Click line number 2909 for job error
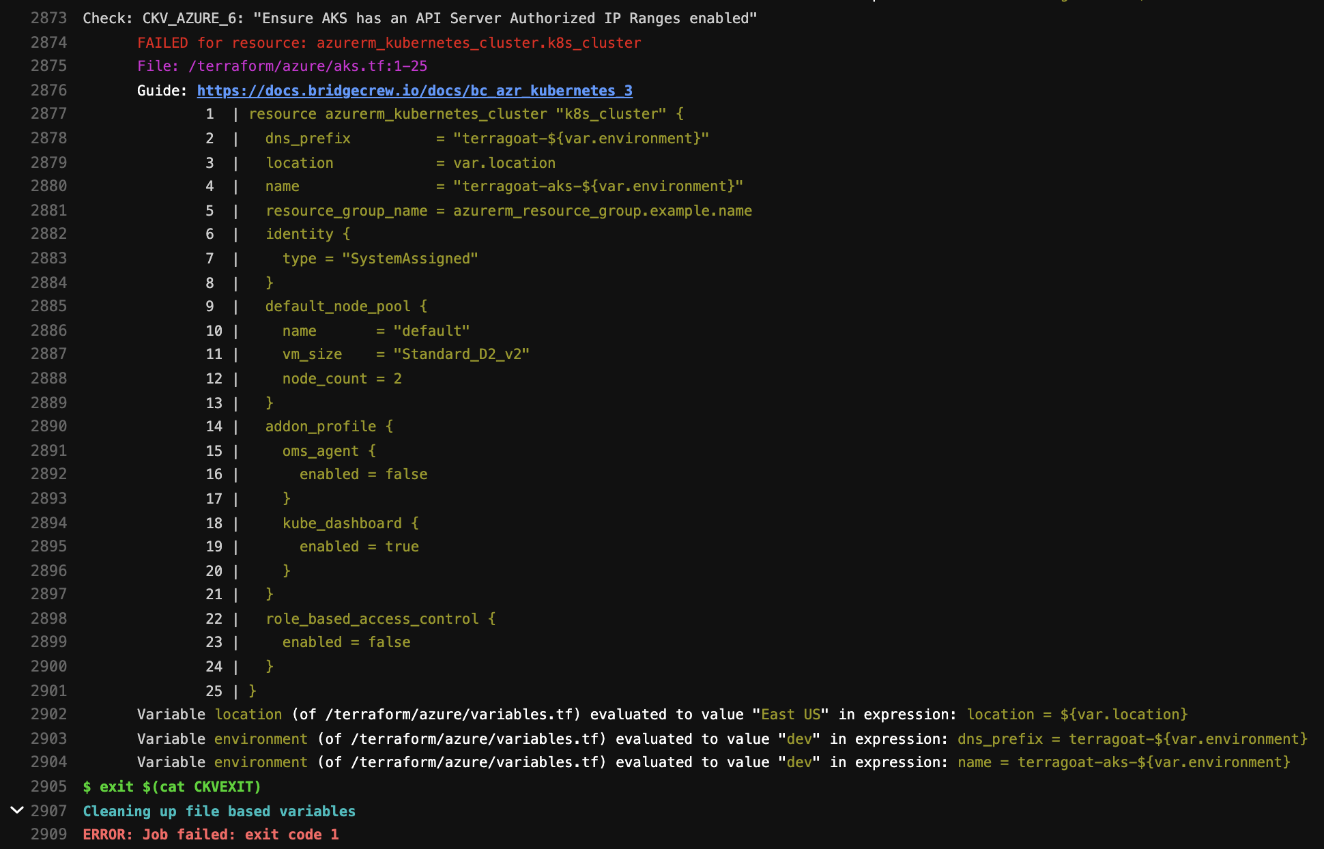This screenshot has width=1324, height=849. (x=48, y=834)
